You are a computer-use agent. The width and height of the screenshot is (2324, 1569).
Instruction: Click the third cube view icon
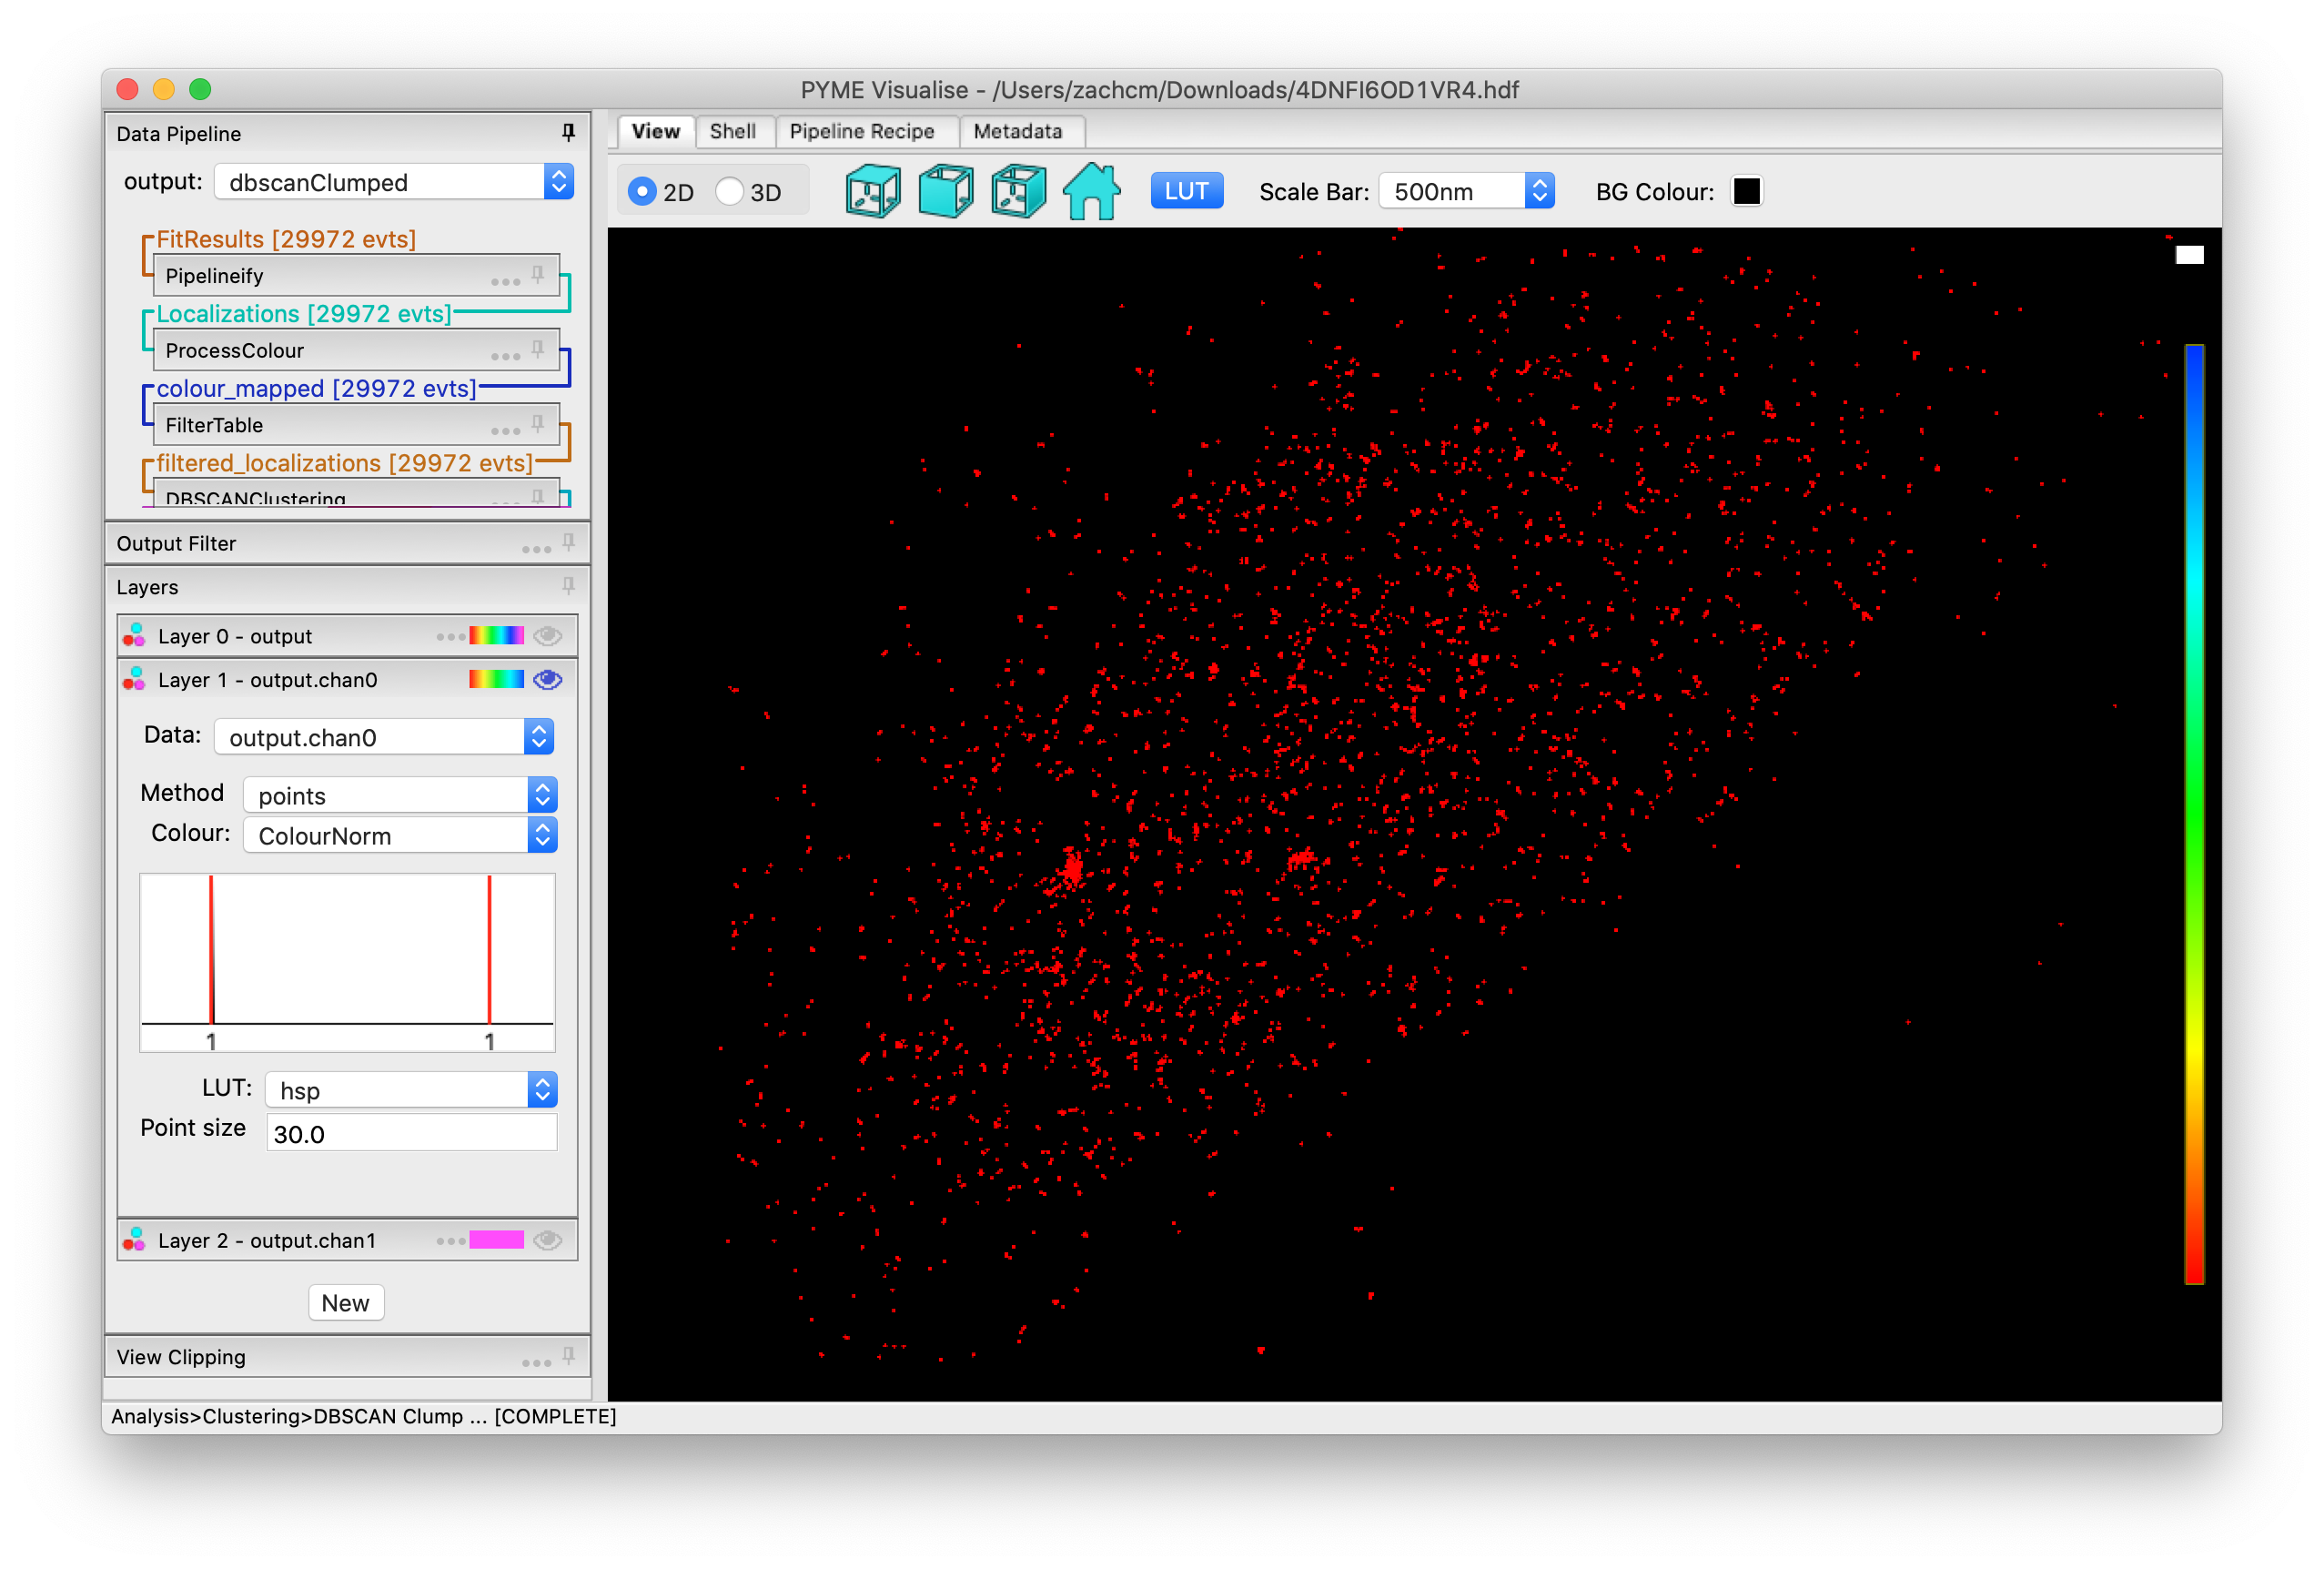pyautogui.click(x=1018, y=191)
